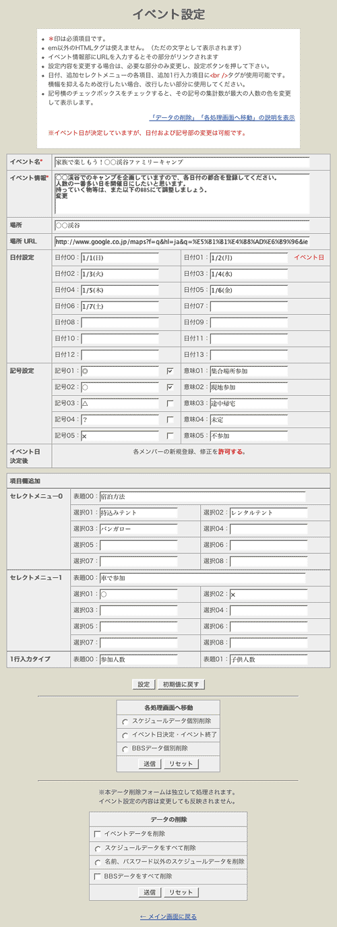This screenshot has height=927, width=337.
Task: Click 選択02 field containing レンタルテント
Action: pyautogui.click(x=268, y=513)
